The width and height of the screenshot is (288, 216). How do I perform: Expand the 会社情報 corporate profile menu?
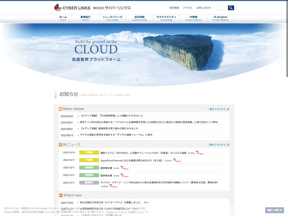pos(139,18)
